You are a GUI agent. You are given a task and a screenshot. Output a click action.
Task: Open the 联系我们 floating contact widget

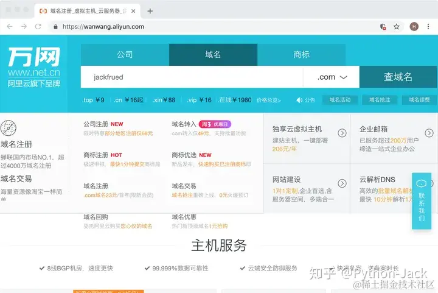[422, 201]
